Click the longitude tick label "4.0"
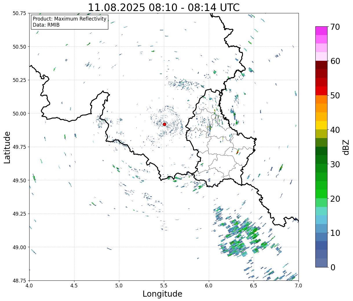Viewport: 353px width, 301px height. pos(29,286)
